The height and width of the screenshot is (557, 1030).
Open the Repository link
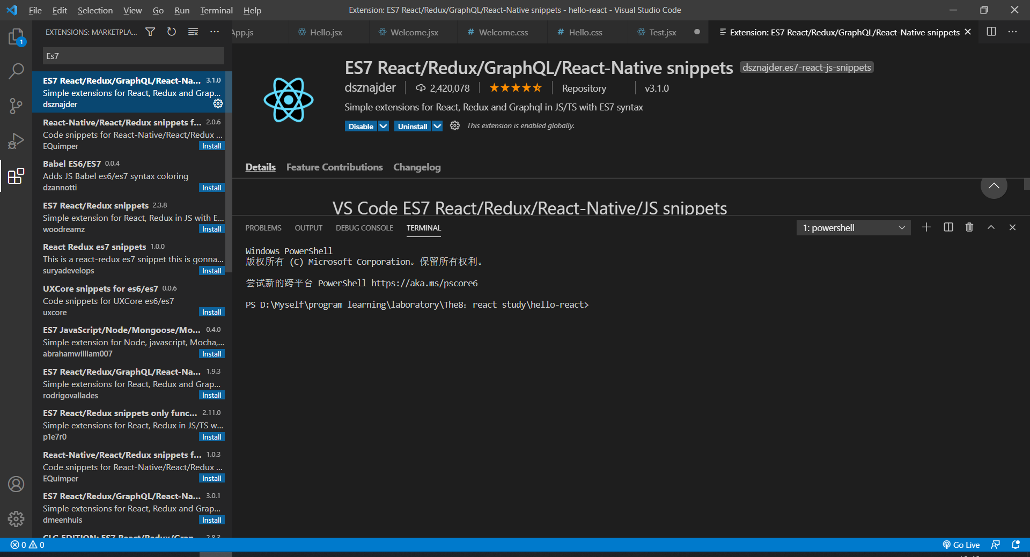(584, 88)
